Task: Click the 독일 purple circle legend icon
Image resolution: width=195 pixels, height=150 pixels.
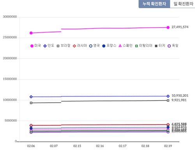Action: pos(169,46)
